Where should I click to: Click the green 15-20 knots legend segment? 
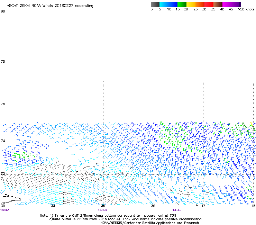coord(182,4)
